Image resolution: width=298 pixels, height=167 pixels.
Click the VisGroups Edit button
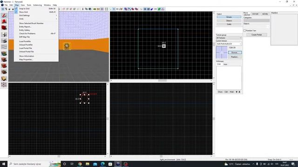coord(226,92)
